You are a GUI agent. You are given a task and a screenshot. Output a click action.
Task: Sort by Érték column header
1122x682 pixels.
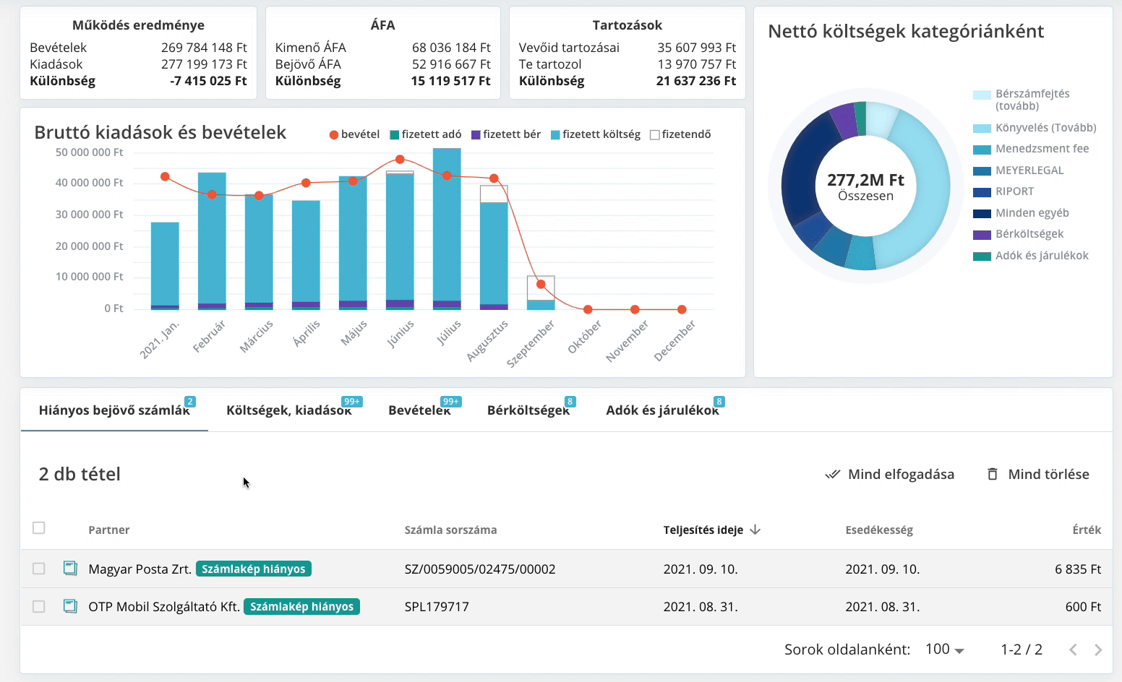click(1087, 530)
